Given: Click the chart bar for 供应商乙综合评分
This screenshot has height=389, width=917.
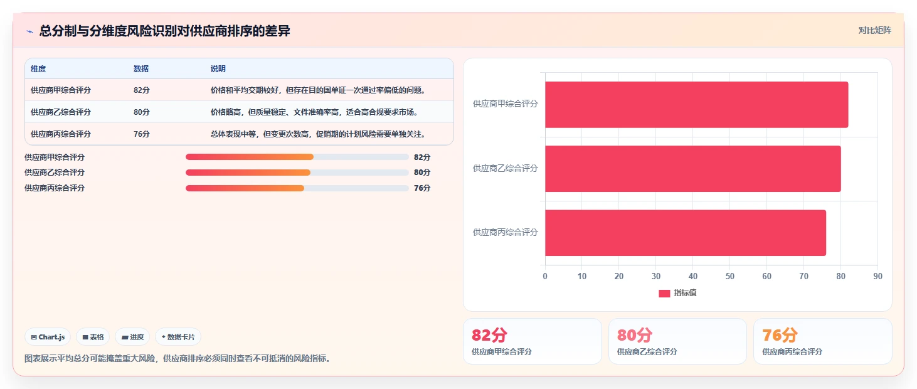Looking at the screenshot, I should coord(692,169).
